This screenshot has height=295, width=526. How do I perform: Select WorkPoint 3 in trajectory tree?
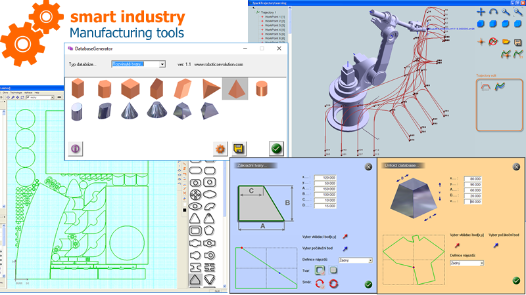275,26
